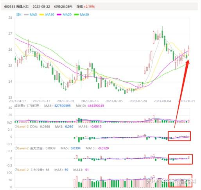Click the DDA MA13 value -0.0015
The image size is (201, 190).
point(96,126)
